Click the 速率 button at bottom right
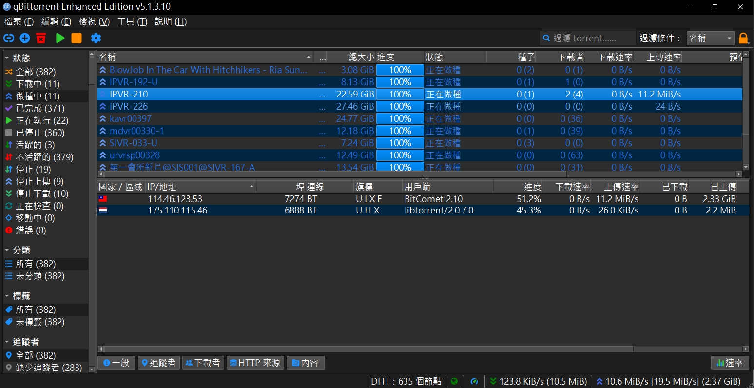This screenshot has height=388, width=754. click(730, 363)
